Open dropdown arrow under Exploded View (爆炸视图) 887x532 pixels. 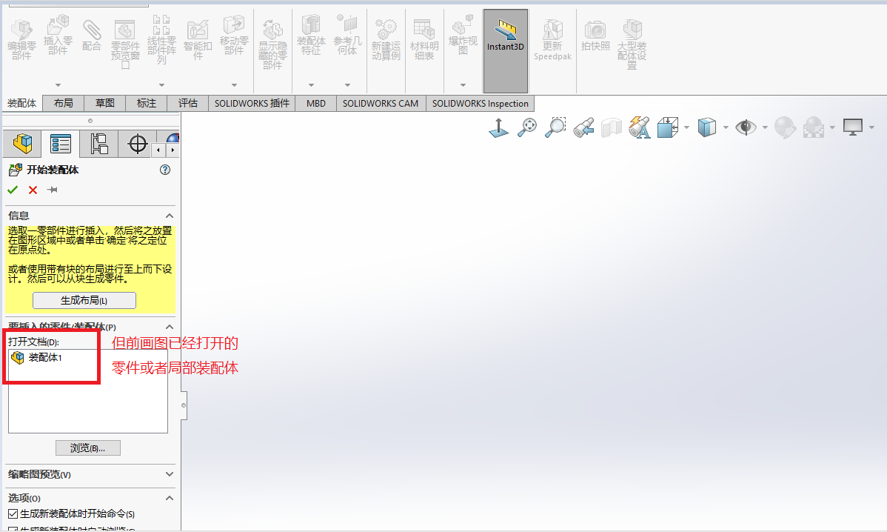pos(463,85)
